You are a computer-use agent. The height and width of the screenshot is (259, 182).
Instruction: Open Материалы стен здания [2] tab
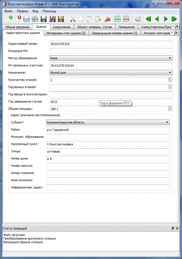click(66, 33)
